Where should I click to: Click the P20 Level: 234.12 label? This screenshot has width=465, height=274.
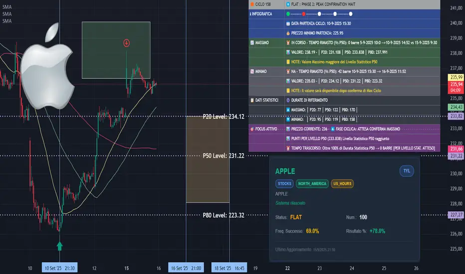(224, 117)
